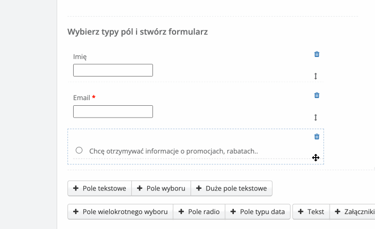This screenshot has height=229, width=375.
Task: Insert a Tekst block
Action: click(311, 212)
